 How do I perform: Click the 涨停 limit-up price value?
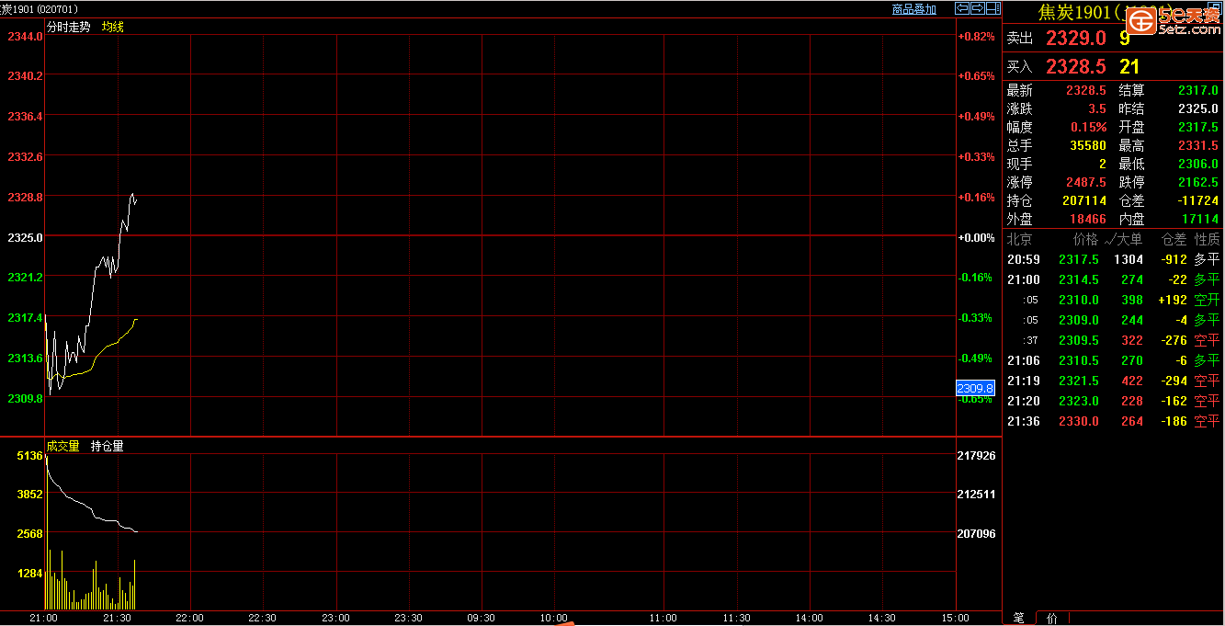click(1086, 182)
